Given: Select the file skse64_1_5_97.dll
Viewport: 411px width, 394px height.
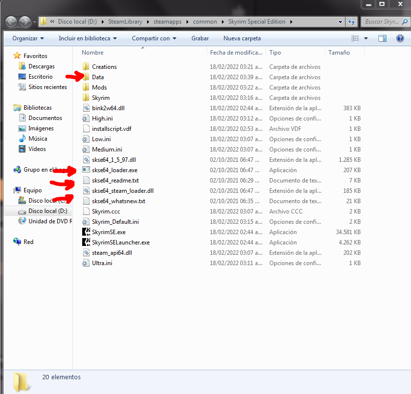Looking at the screenshot, I should coord(114,160).
